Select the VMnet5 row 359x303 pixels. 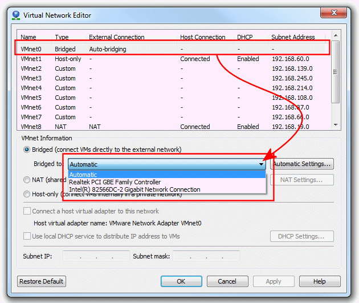tap(173, 98)
